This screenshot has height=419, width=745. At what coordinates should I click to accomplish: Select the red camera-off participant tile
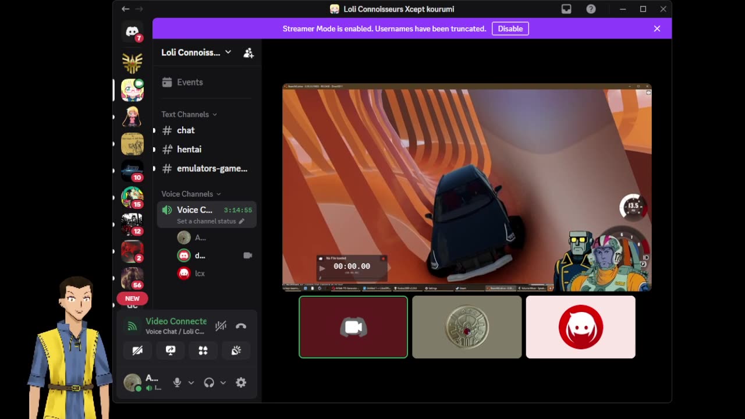tap(353, 327)
